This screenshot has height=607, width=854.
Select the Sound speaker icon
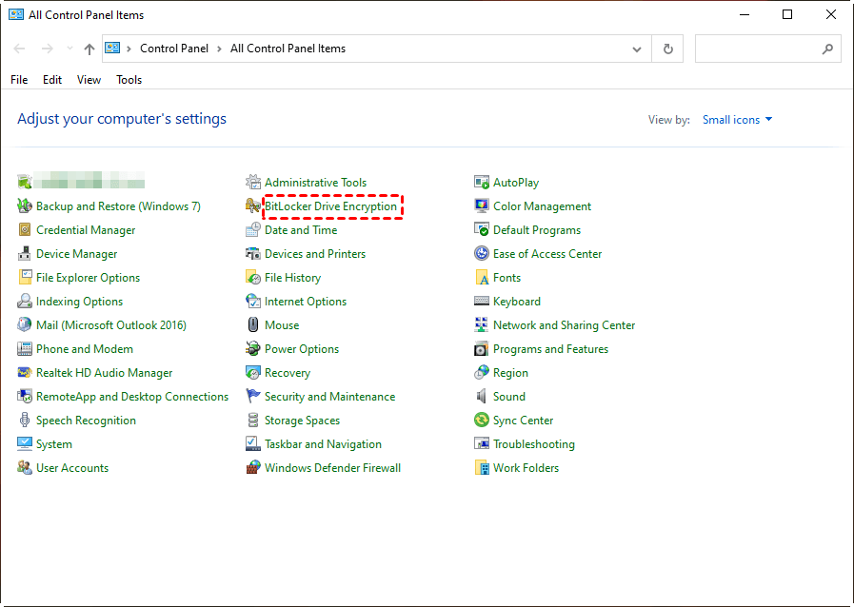pos(483,397)
